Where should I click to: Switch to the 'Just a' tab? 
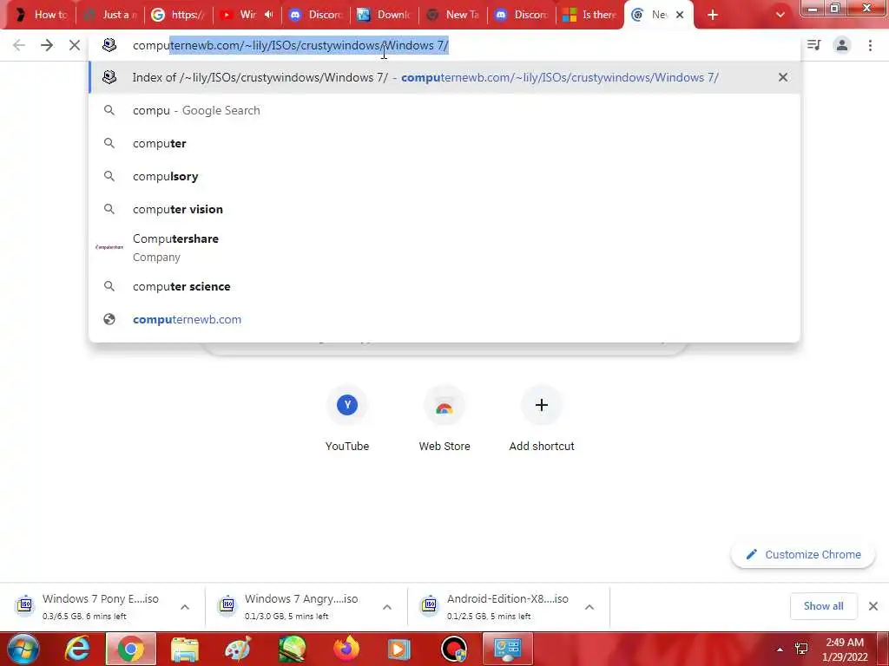(110, 15)
